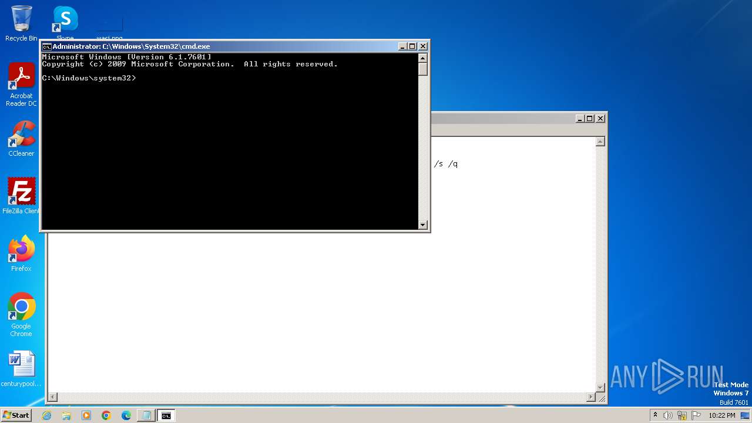Minimize the cmd.exe window
The image size is (752, 423).
tap(402, 46)
